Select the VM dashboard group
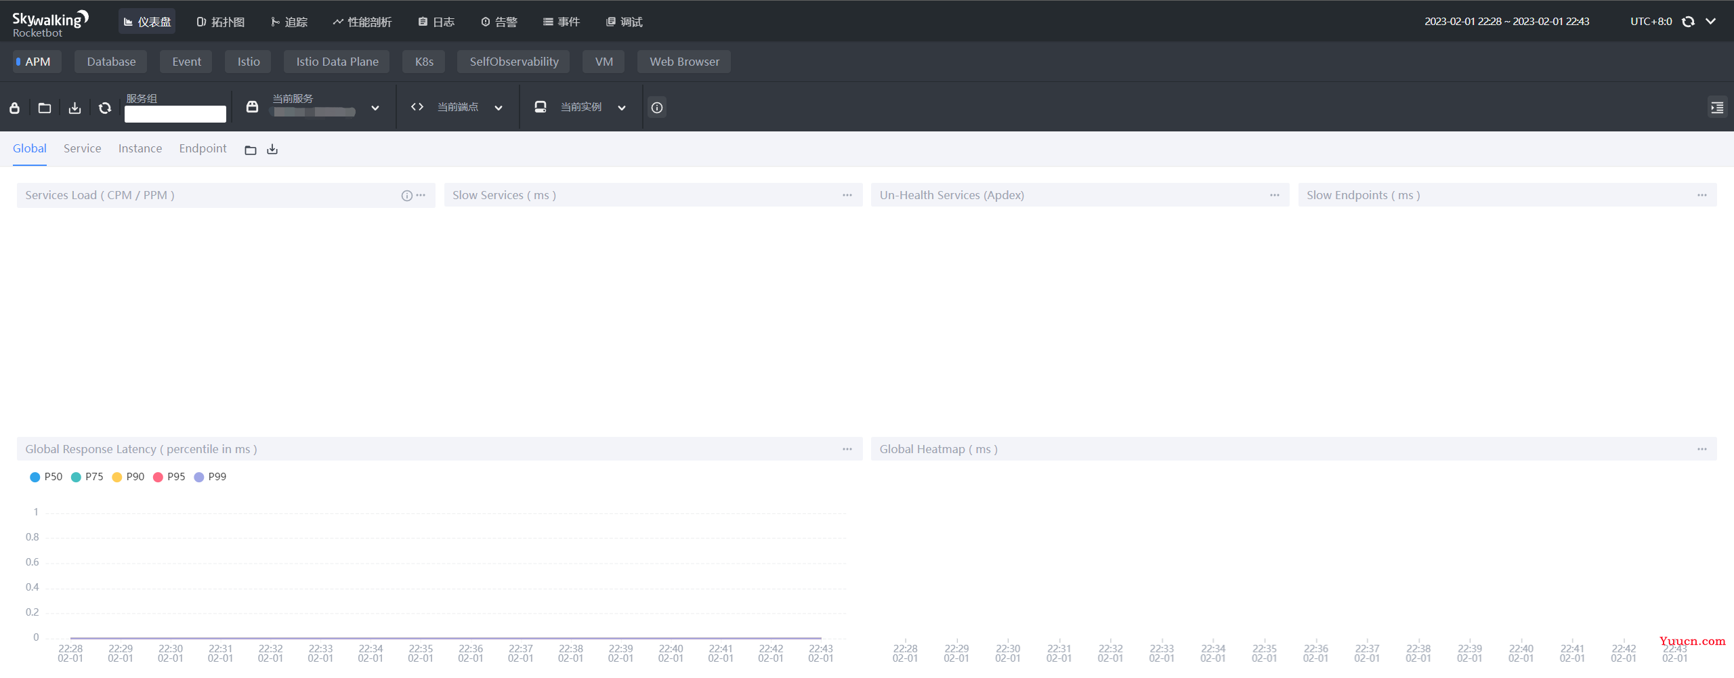 click(x=604, y=62)
